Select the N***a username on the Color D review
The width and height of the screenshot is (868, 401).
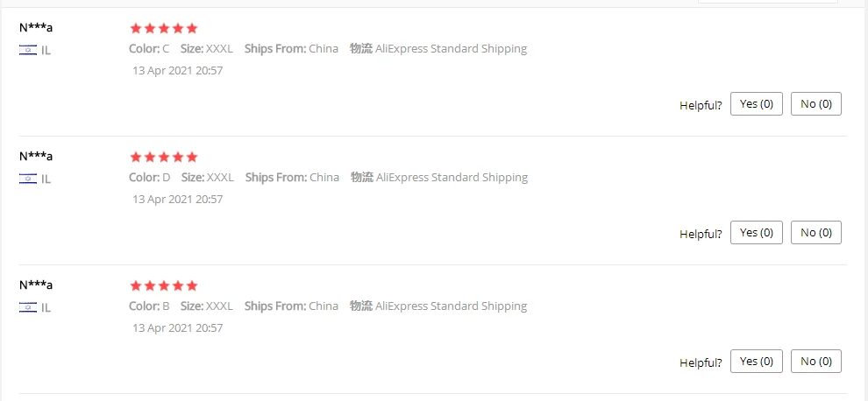coord(36,157)
